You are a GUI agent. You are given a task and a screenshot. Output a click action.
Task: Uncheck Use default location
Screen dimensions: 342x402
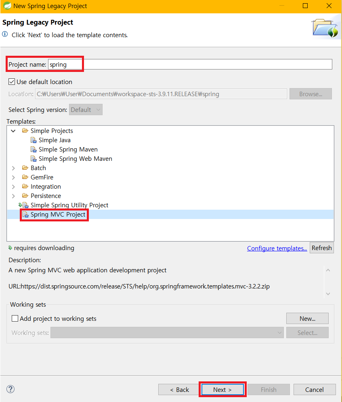point(12,82)
